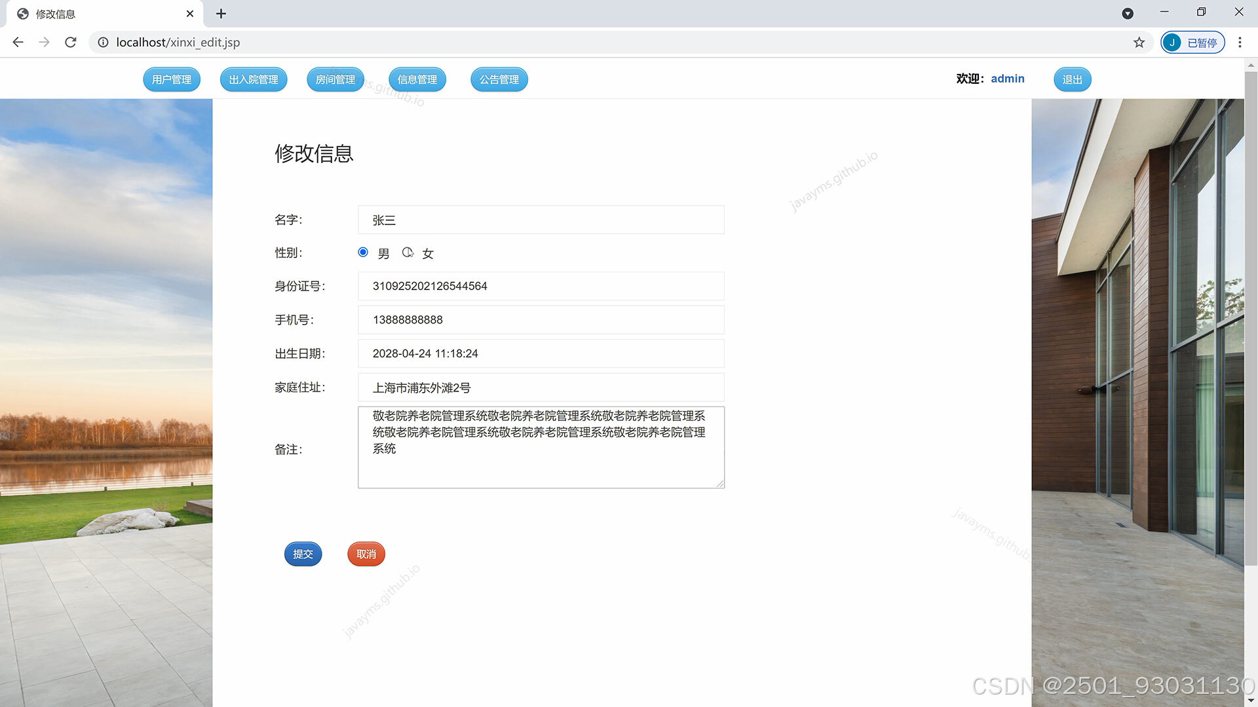Select the 女 gender radio button
The image size is (1258, 707).
(x=408, y=252)
